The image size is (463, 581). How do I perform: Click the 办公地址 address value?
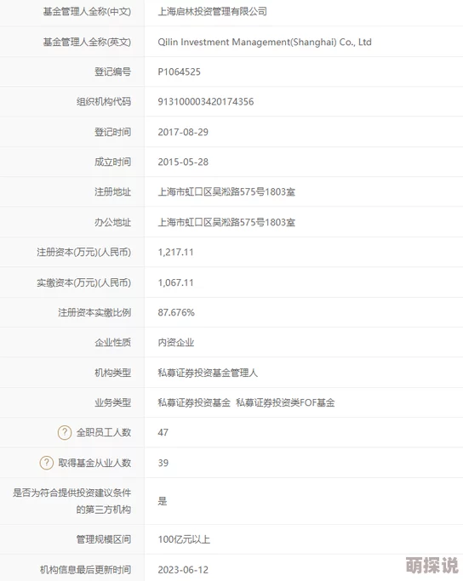226,222
